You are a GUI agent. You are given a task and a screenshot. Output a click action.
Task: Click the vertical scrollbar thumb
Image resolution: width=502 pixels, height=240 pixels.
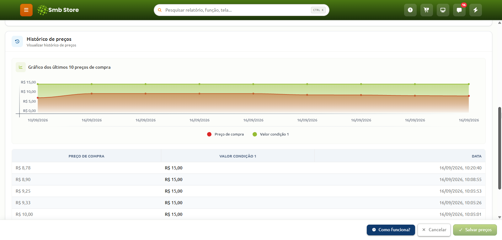(x=499, y=148)
